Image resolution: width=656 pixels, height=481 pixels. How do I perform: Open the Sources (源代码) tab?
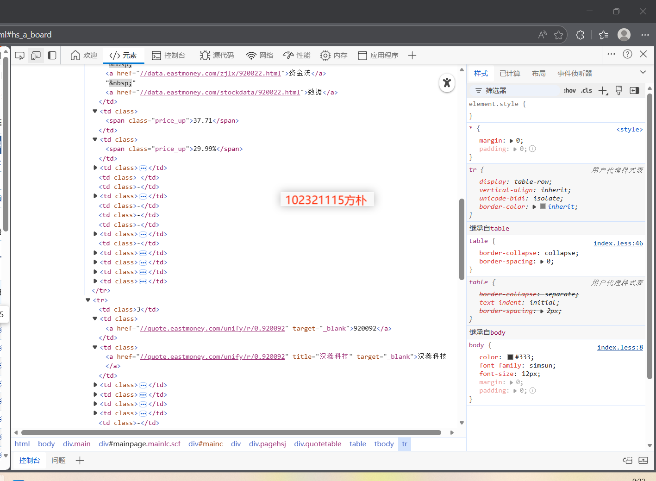click(217, 56)
